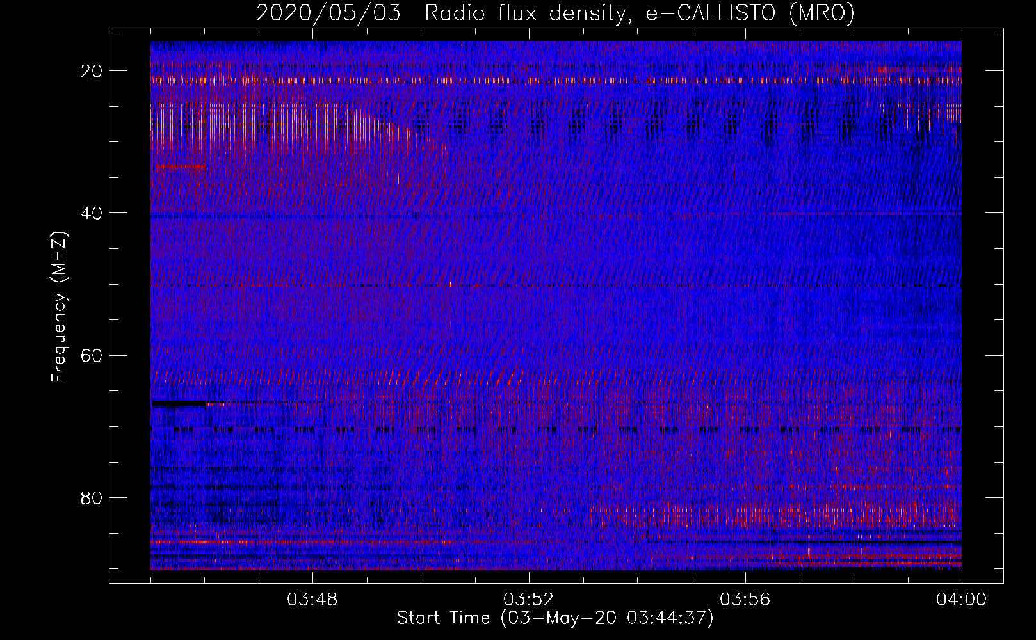
Task: Click the 80 frequency tick label
Action: point(92,498)
